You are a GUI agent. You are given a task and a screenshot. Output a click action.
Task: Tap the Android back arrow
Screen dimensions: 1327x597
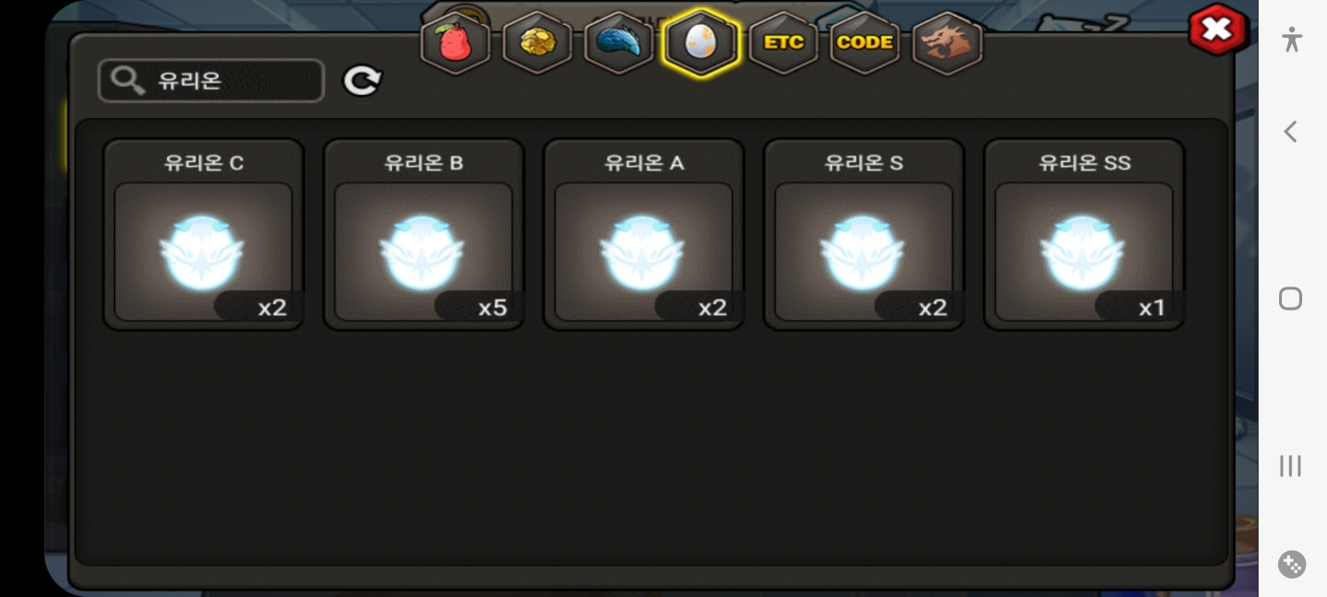(1291, 132)
